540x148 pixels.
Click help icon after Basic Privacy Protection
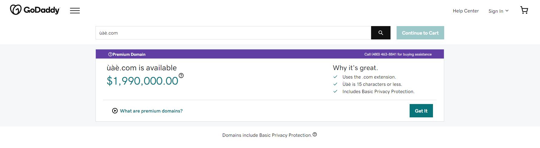point(315,135)
